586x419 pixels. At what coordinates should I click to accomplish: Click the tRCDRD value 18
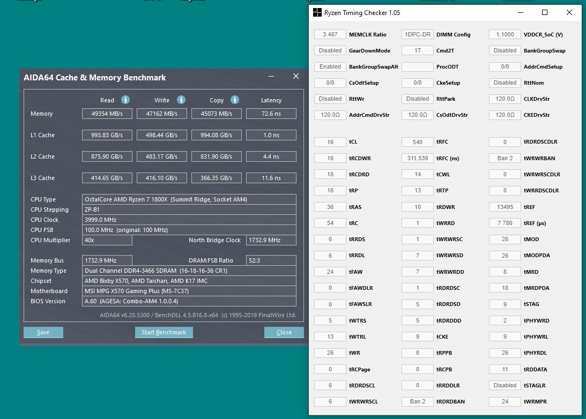tap(330, 174)
